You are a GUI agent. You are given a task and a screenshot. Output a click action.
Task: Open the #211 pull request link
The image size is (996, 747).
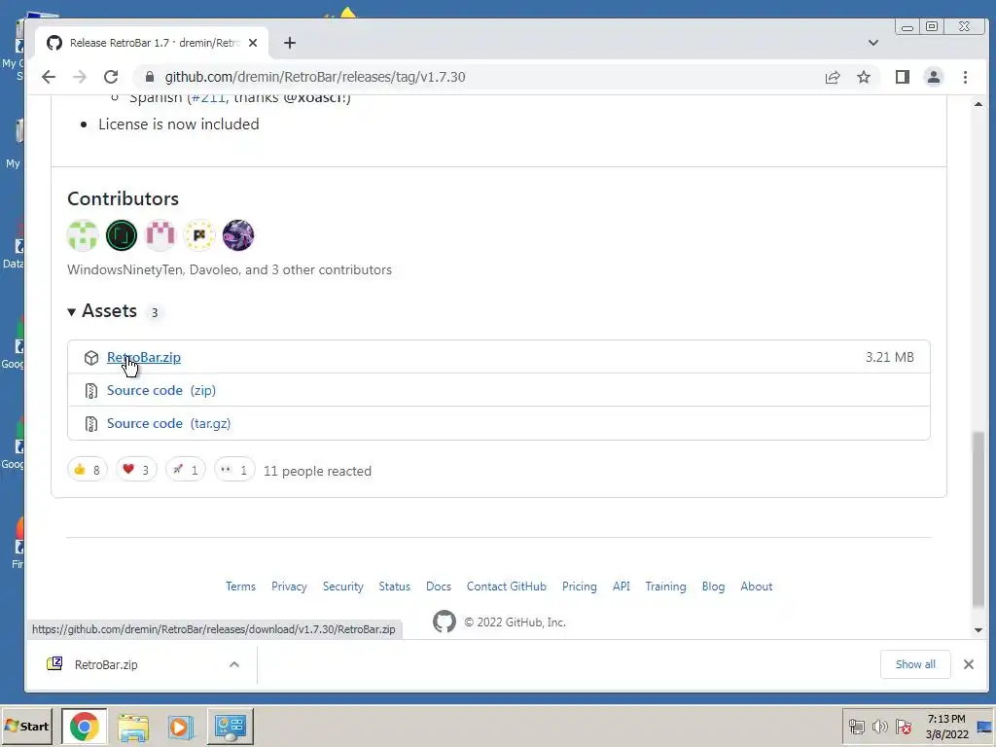coord(208,97)
